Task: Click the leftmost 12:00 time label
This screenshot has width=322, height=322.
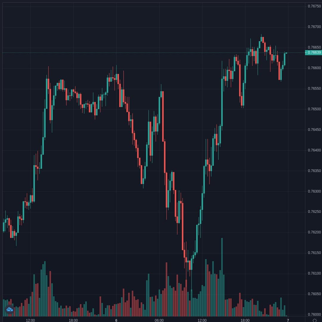Action: [x=30, y=321]
